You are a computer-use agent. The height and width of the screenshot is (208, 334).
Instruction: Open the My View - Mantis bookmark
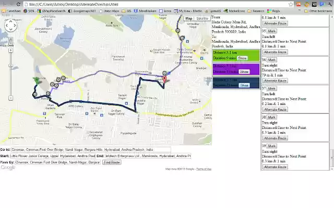click(188, 11)
